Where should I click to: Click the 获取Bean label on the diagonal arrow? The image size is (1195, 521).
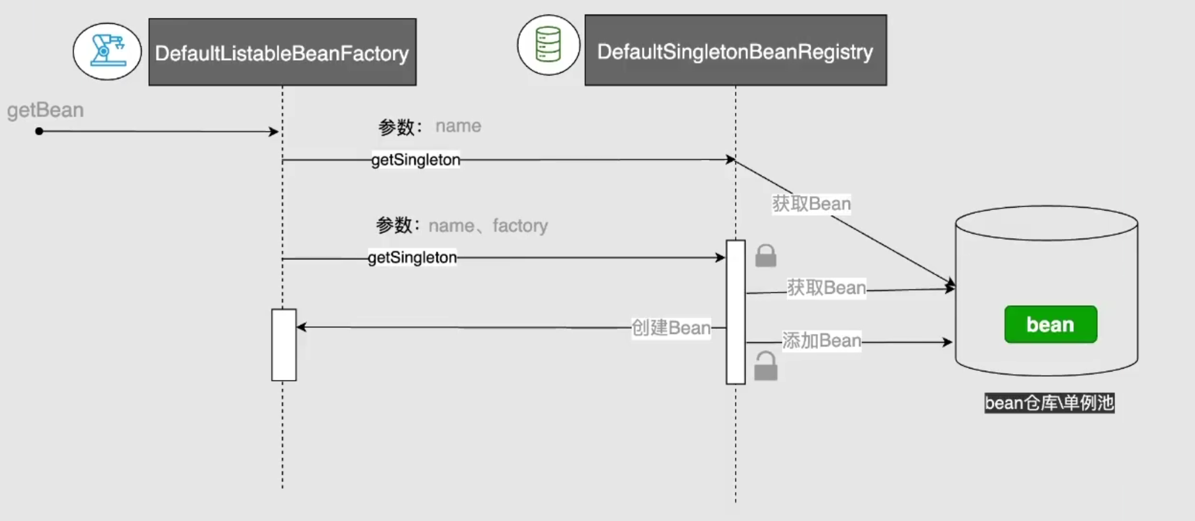(812, 204)
